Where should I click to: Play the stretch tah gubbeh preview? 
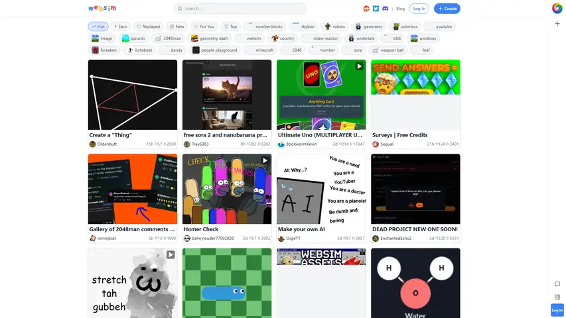point(171,254)
